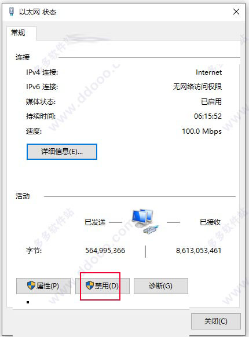Click the 已接收 label
This screenshot has height=337, width=249.
click(210, 222)
